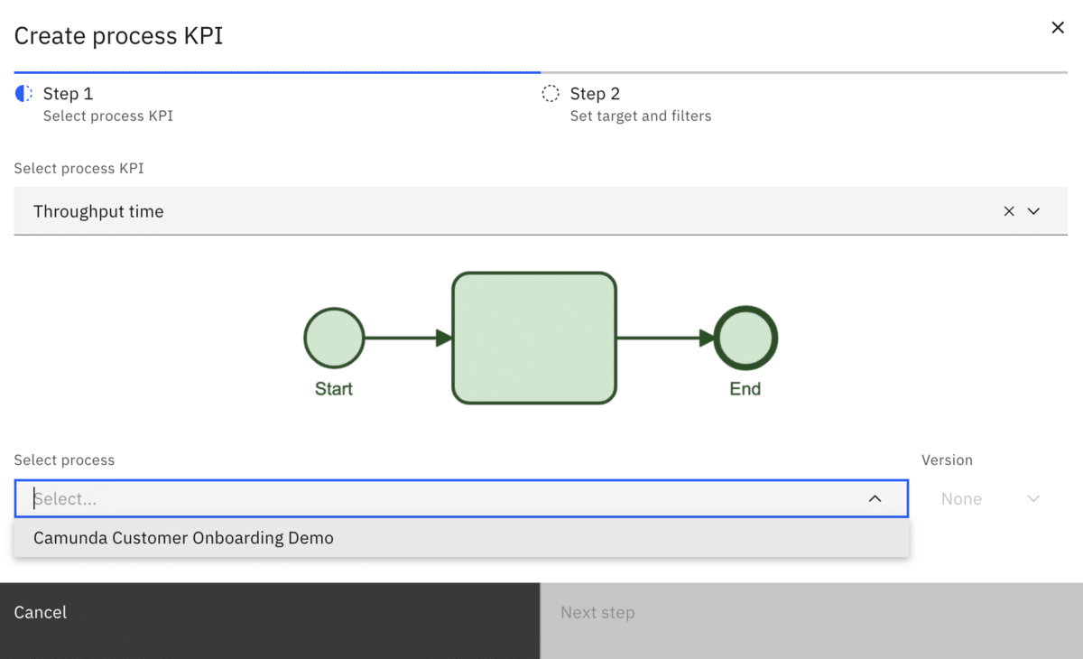1083x659 pixels.
Task: Open the process KPI dropdown chevron
Action: pos(1034,211)
